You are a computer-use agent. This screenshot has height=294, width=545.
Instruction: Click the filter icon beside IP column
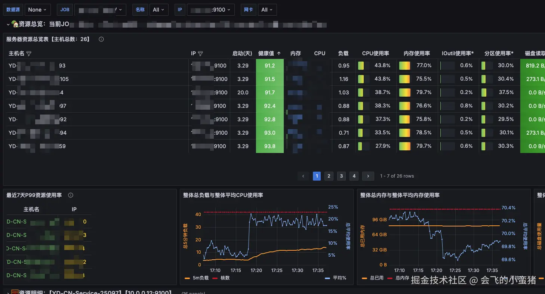coord(200,53)
